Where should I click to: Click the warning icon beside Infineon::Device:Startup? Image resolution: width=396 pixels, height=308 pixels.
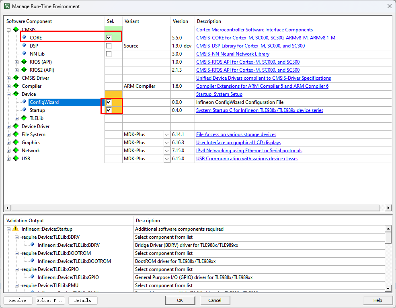point(15,229)
